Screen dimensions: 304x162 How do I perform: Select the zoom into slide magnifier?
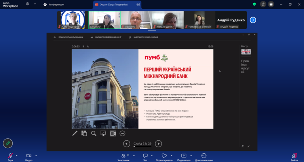94,134
